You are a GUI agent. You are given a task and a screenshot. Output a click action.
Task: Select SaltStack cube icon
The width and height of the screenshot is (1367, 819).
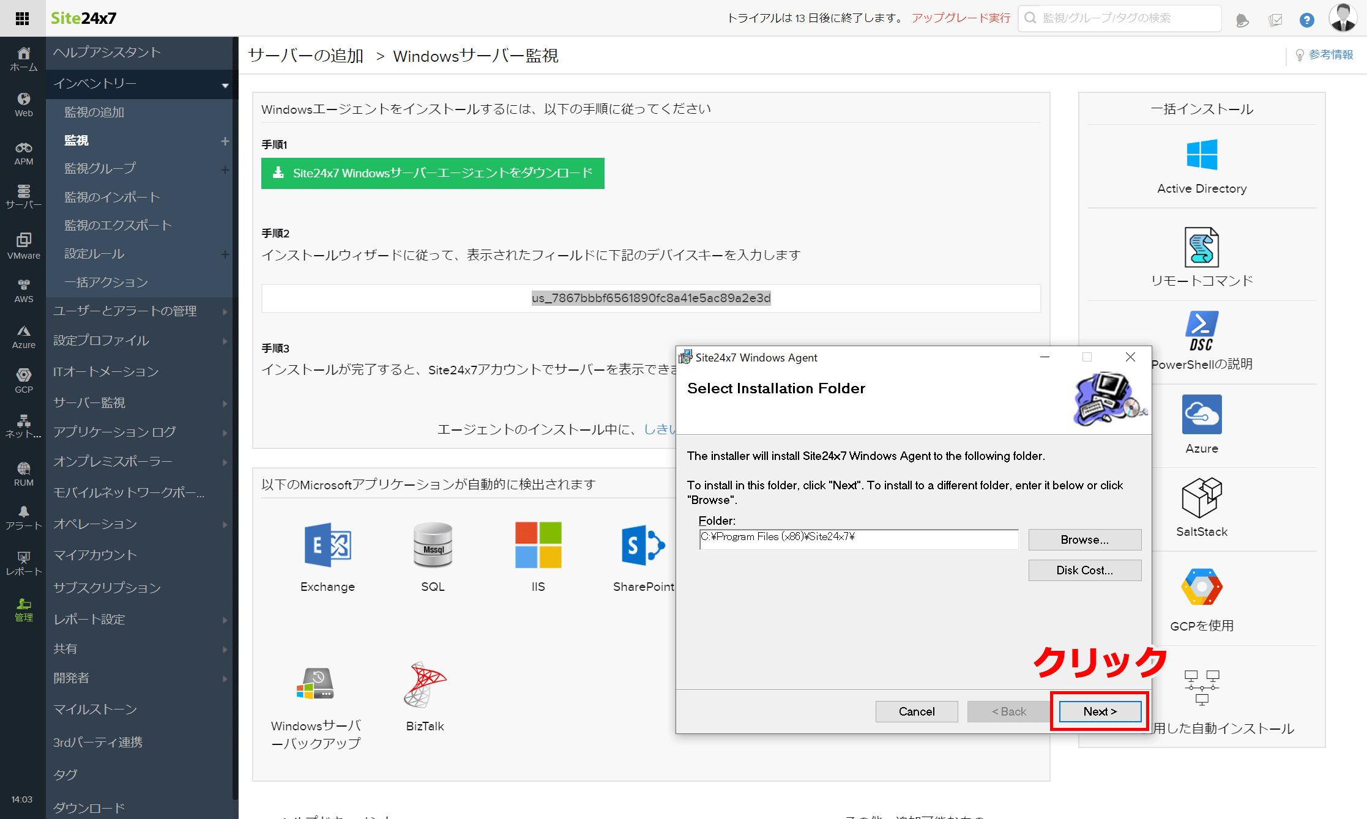pyautogui.click(x=1202, y=498)
